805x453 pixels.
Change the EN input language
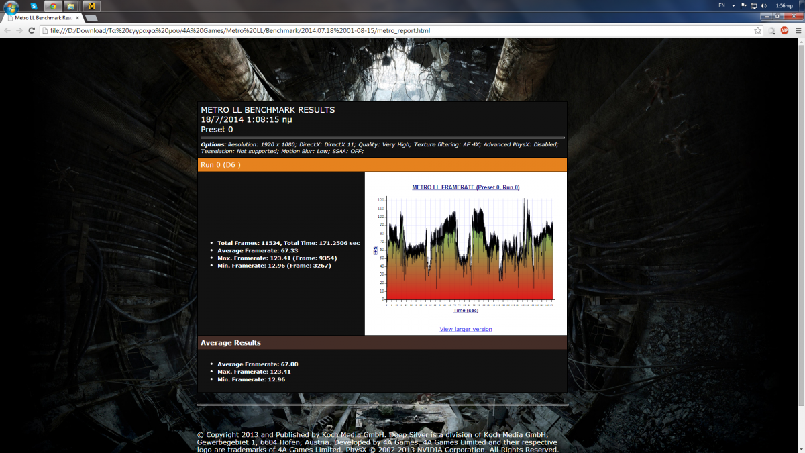pyautogui.click(x=722, y=5)
